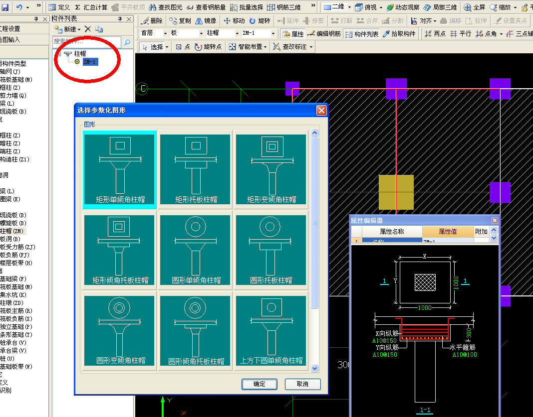
Task: Toggle 钢筋三维 rebar 3D view
Action: (x=284, y=7)
